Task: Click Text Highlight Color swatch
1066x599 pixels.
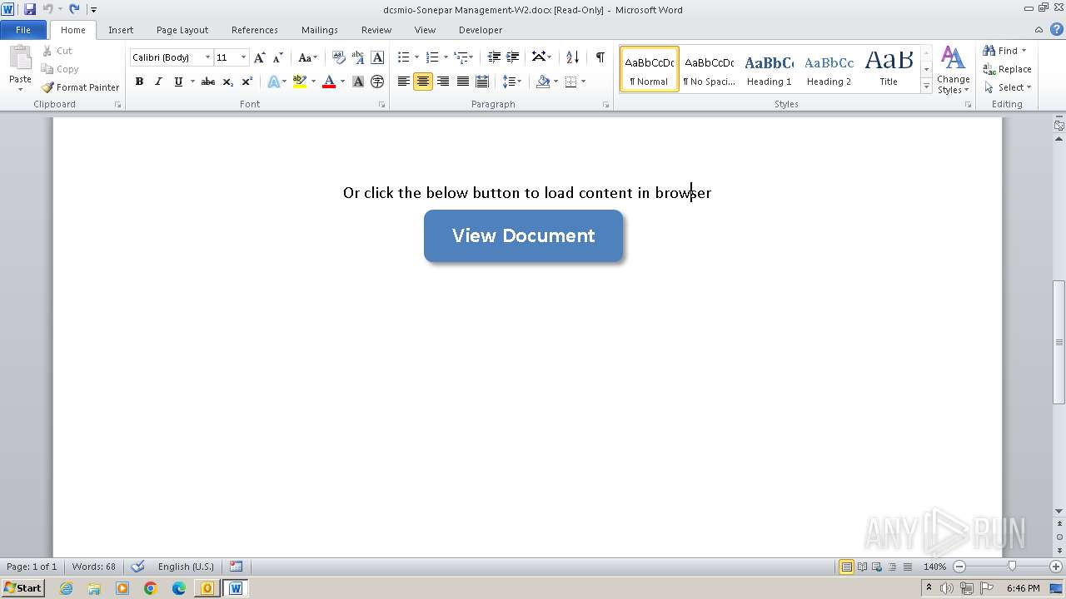Action: pyautogui.click(x=300, y=82)
